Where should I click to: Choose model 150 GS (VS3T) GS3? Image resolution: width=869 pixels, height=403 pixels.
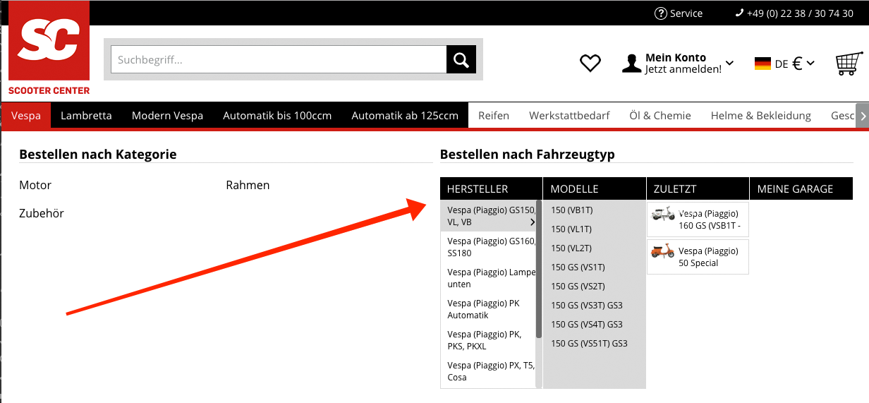point(587,306)
